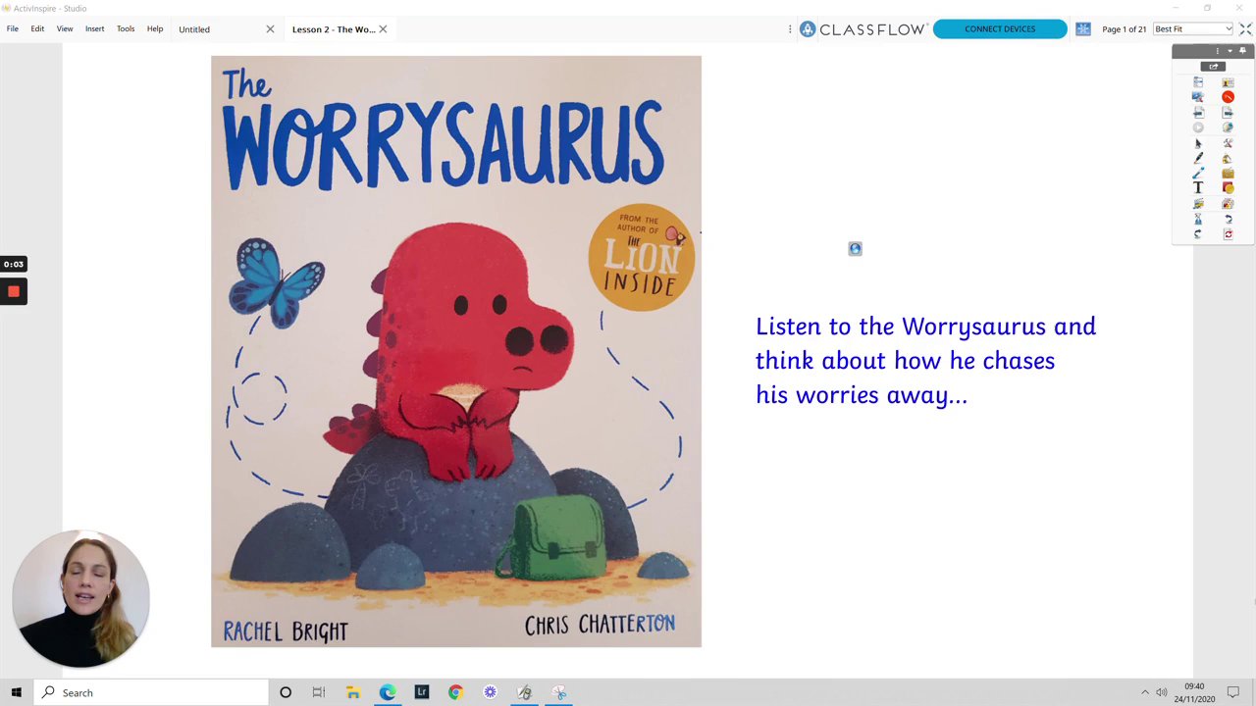Image resolution: width=1256 pixels, height=706 pixels.
Task: Click the 0:03 recording timer
Action: pyautogui.click(x=13, y=264)
